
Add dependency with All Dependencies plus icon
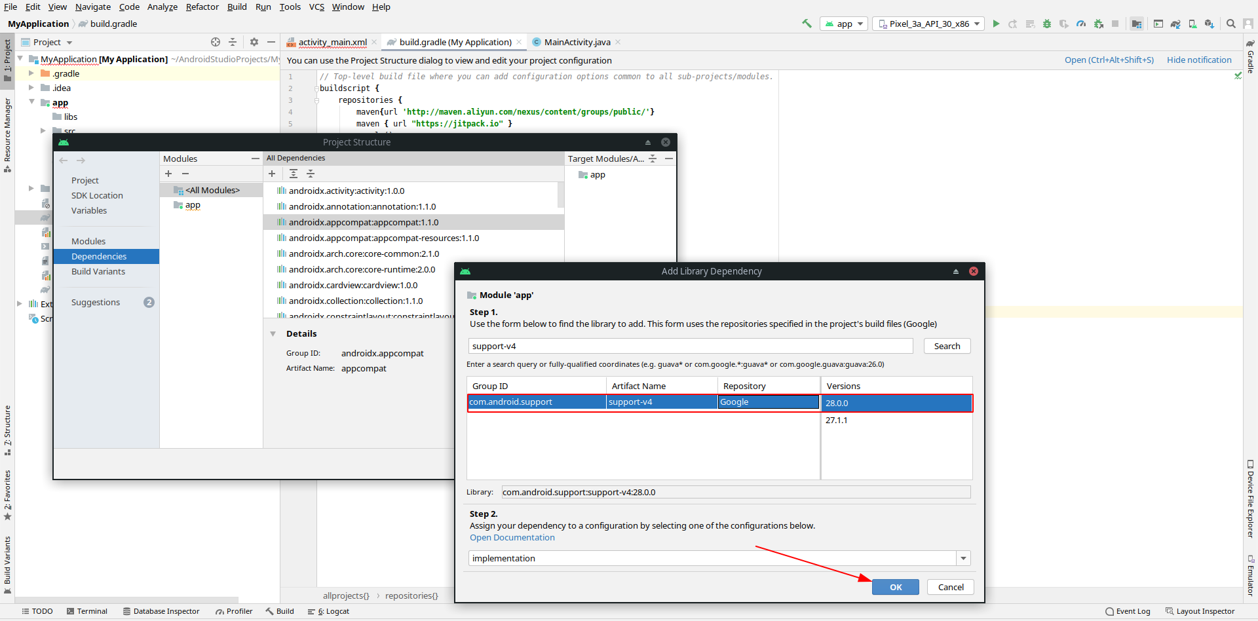[x=272, y=174]
